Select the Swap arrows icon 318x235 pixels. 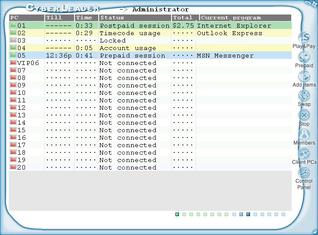coord(304,95)
